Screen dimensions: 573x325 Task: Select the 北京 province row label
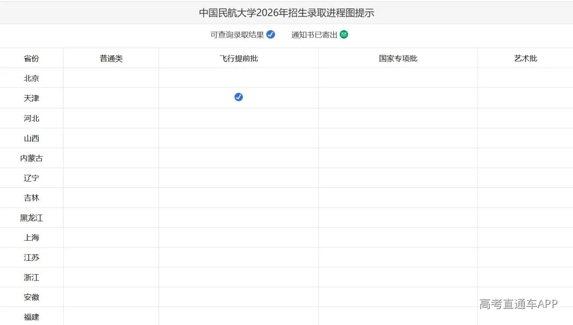click(31, 78)
